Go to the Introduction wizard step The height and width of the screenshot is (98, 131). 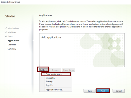pos(13,28)
